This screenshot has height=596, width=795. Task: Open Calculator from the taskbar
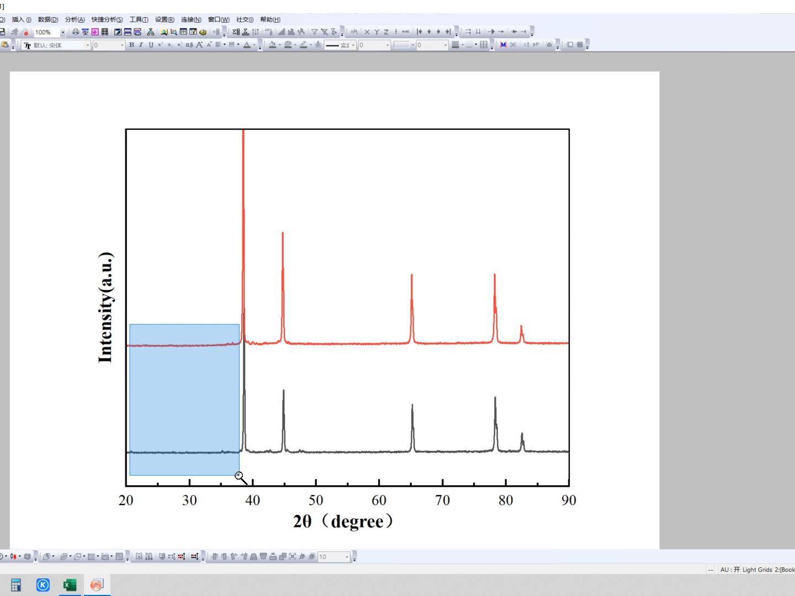[16, 585]
